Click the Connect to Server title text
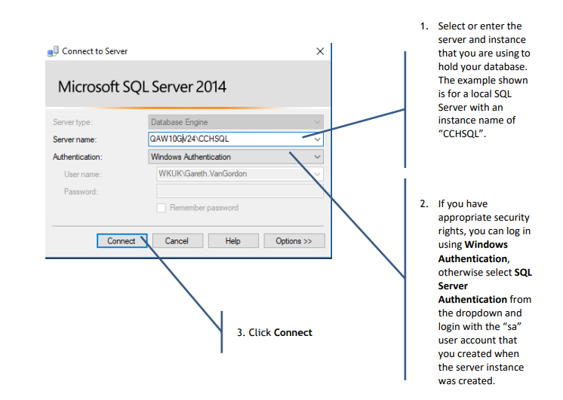 (x=95, y=51)
